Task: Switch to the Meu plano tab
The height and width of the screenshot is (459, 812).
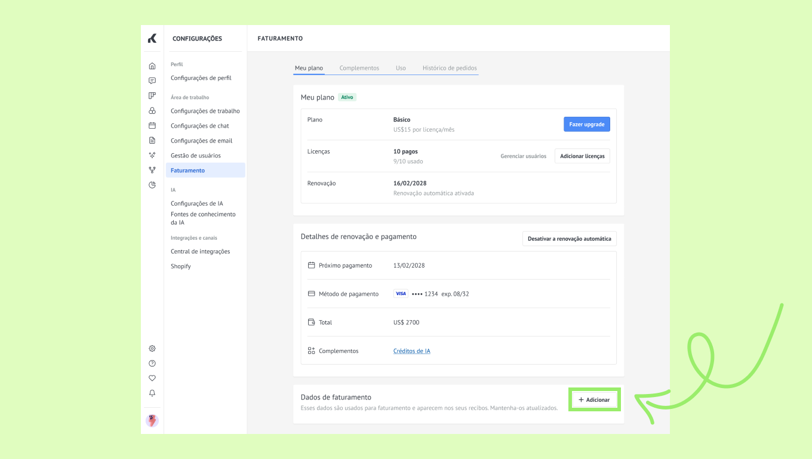Action: tap(309, 68)
